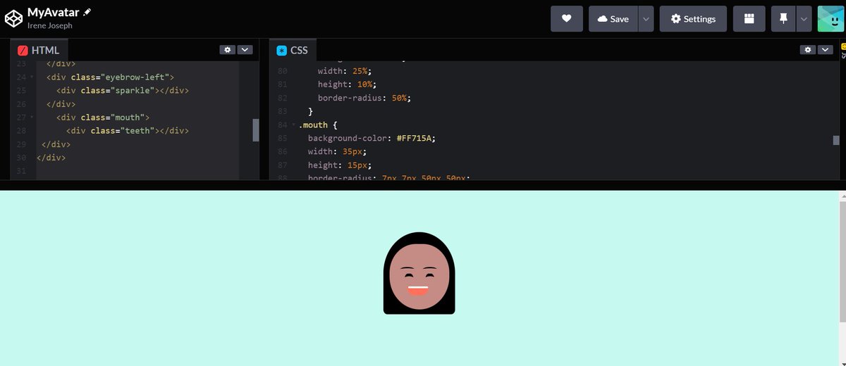This screenshot has width=846, height=366.
Task: Expand CSS editor chevron dropdown
Action: coord(825,50)
